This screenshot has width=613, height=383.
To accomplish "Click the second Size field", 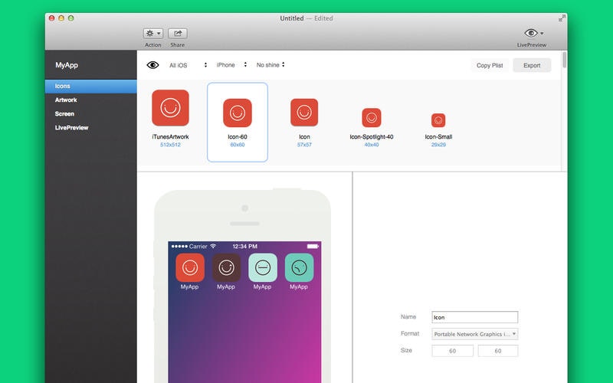I will (497, 351).
